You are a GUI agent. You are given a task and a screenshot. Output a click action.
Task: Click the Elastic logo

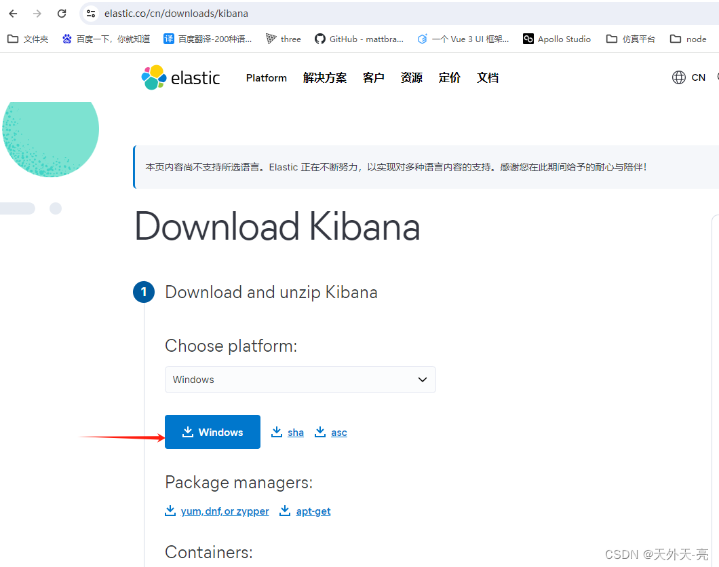coord(180,77)
